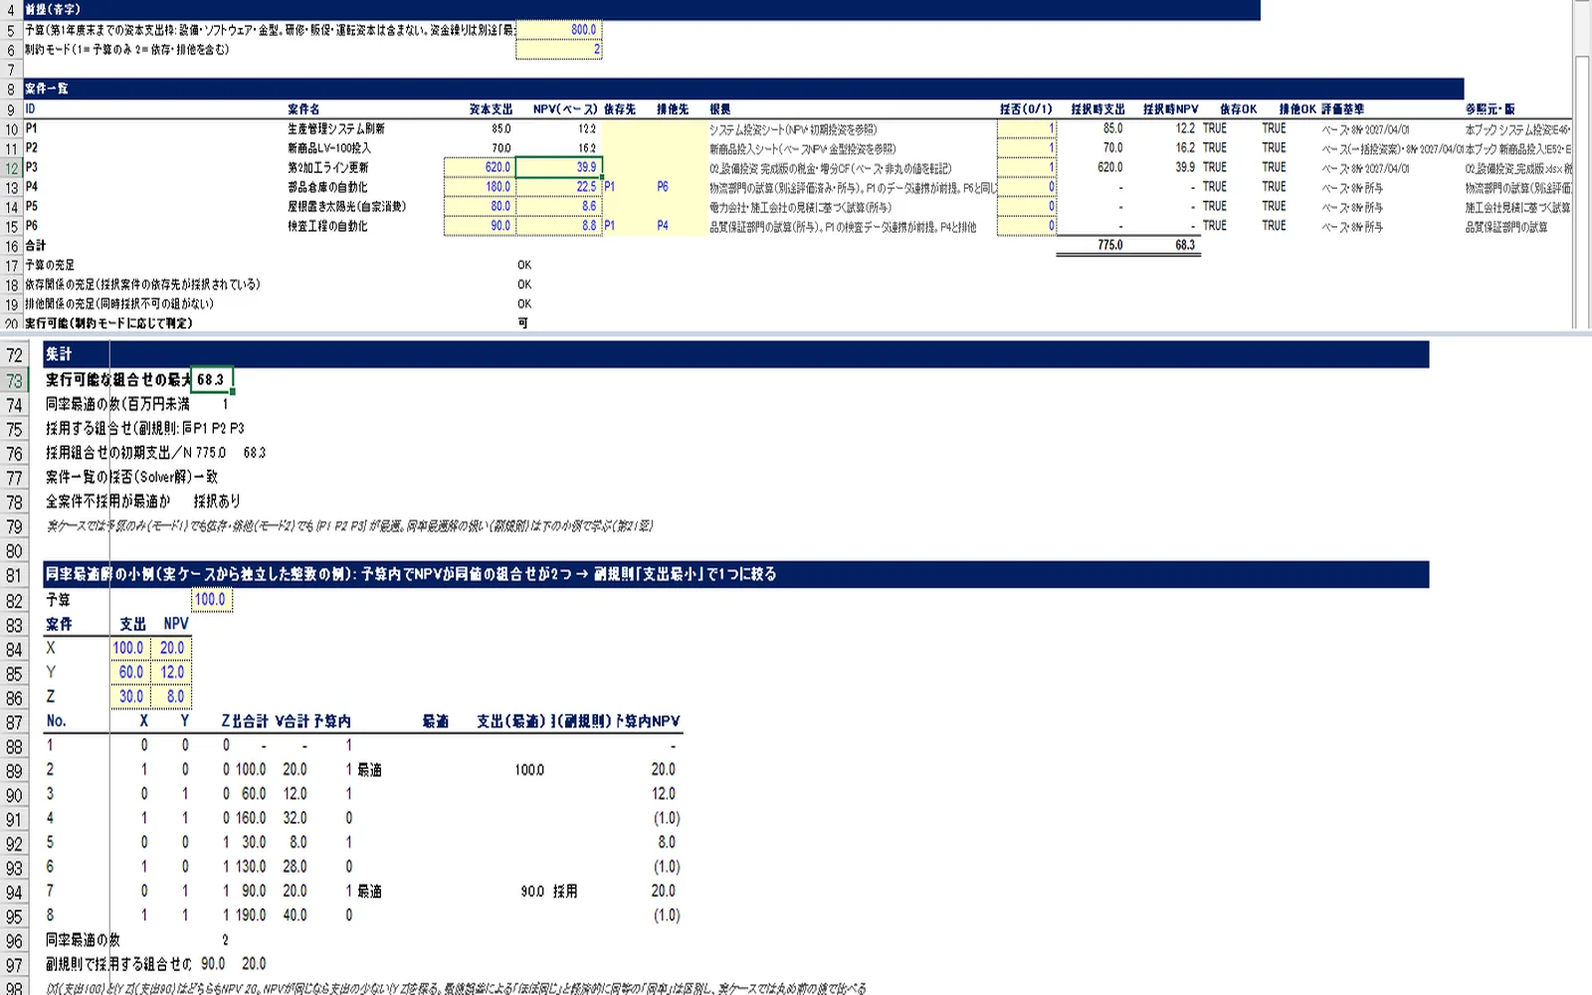
Task: Select row header 87 with the No. headings
Action: (14, 722)
